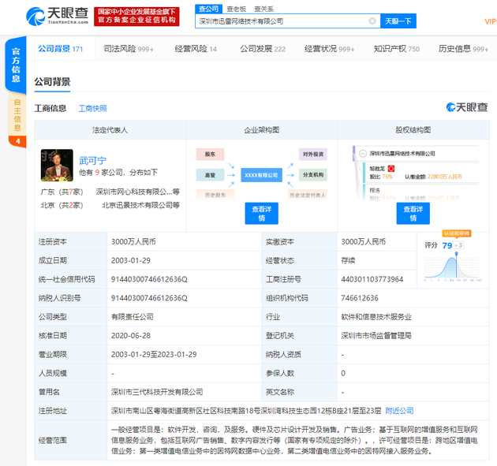Open the 工商快照 link

(x=92, y=109)
